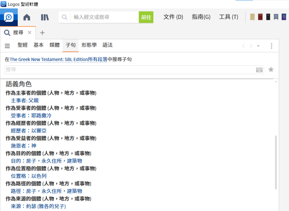Add a new tab with plus icon

42,33
